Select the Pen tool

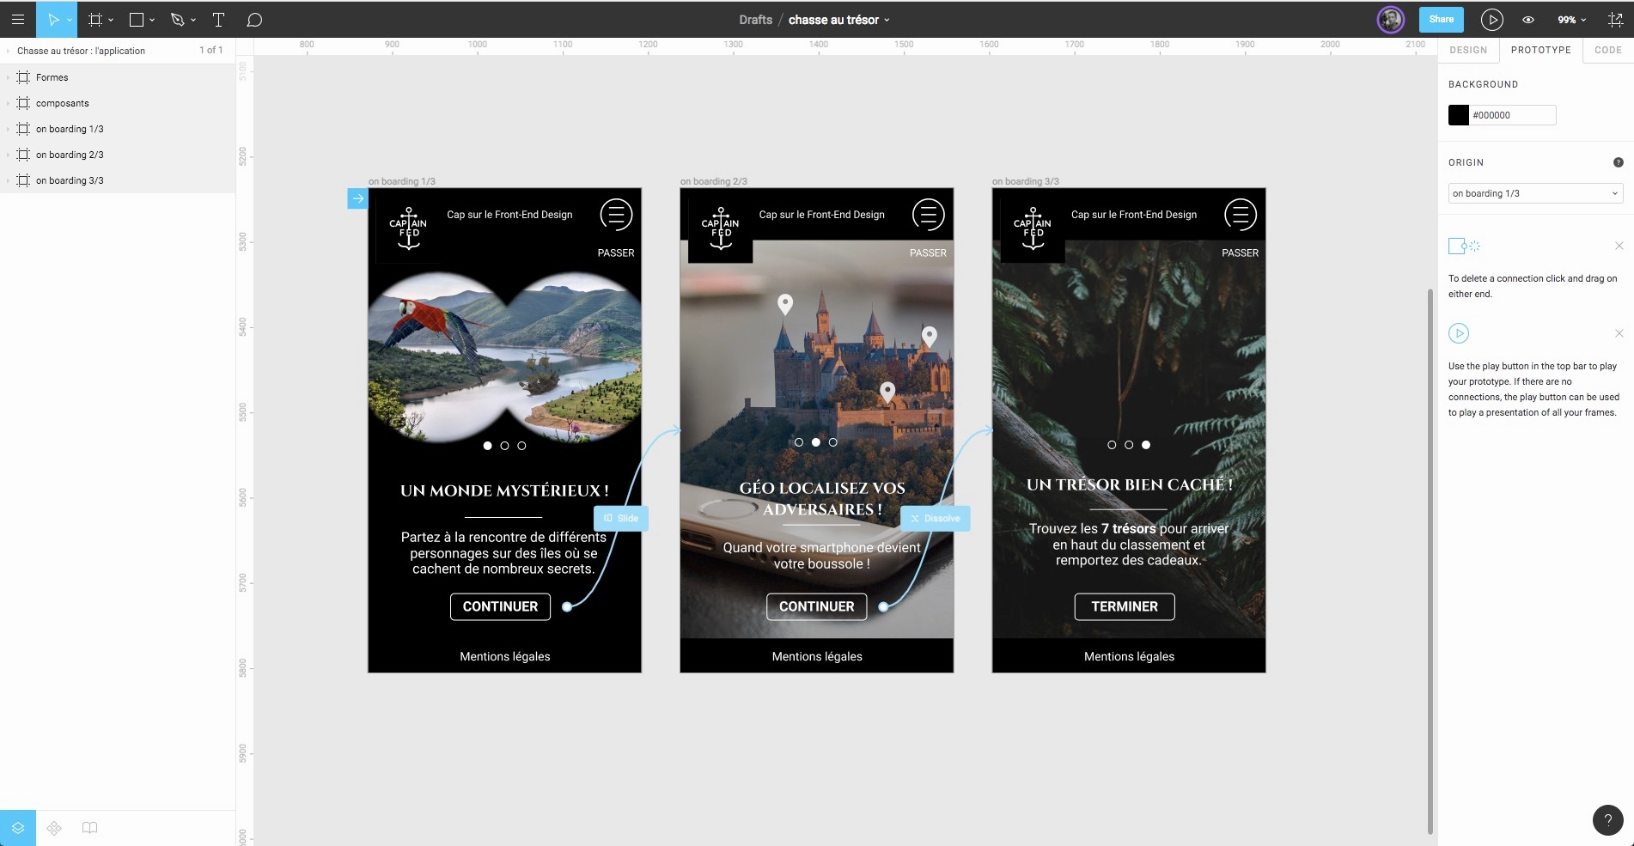[178, 19]
